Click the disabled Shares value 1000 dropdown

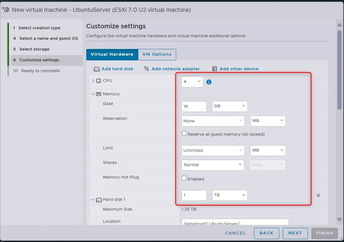(x=267, y=165)
